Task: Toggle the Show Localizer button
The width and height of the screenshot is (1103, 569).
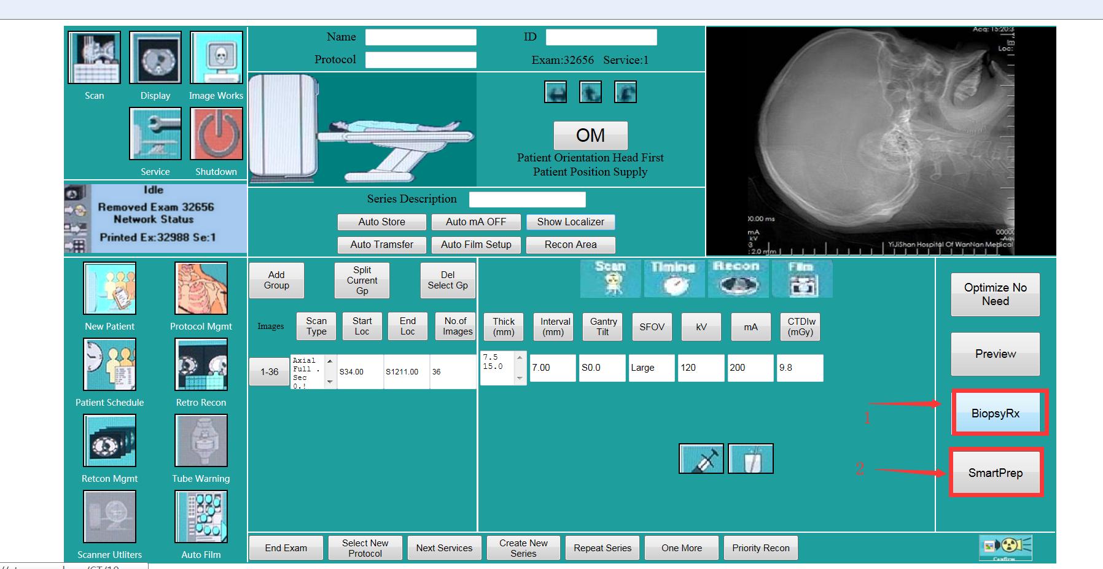Action: (570, 222)
